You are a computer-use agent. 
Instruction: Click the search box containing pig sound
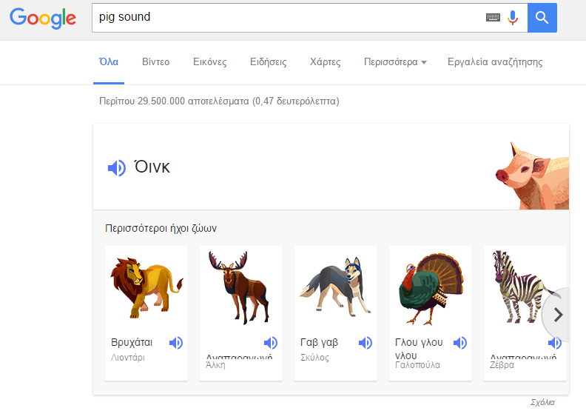(289, 18)
